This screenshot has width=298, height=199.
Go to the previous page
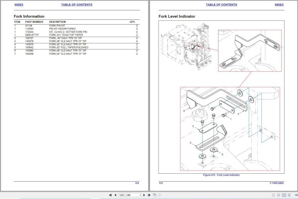tap(115, 195)
